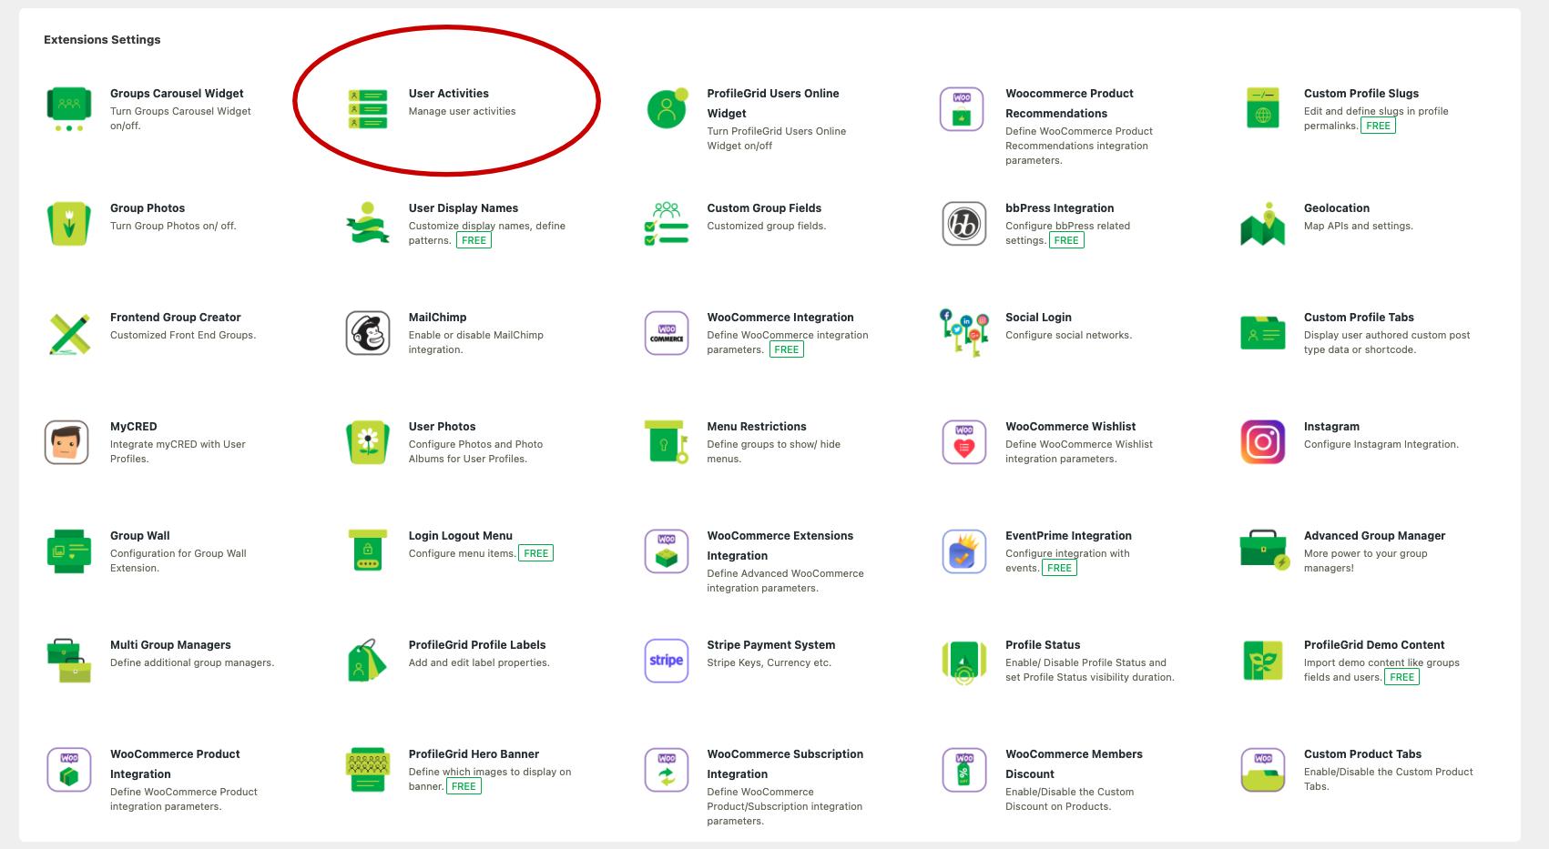This screenshot has height=849, width=1549.
Task: Go to Custom Profile Slugs settings
Action: tap(1360, 93)
